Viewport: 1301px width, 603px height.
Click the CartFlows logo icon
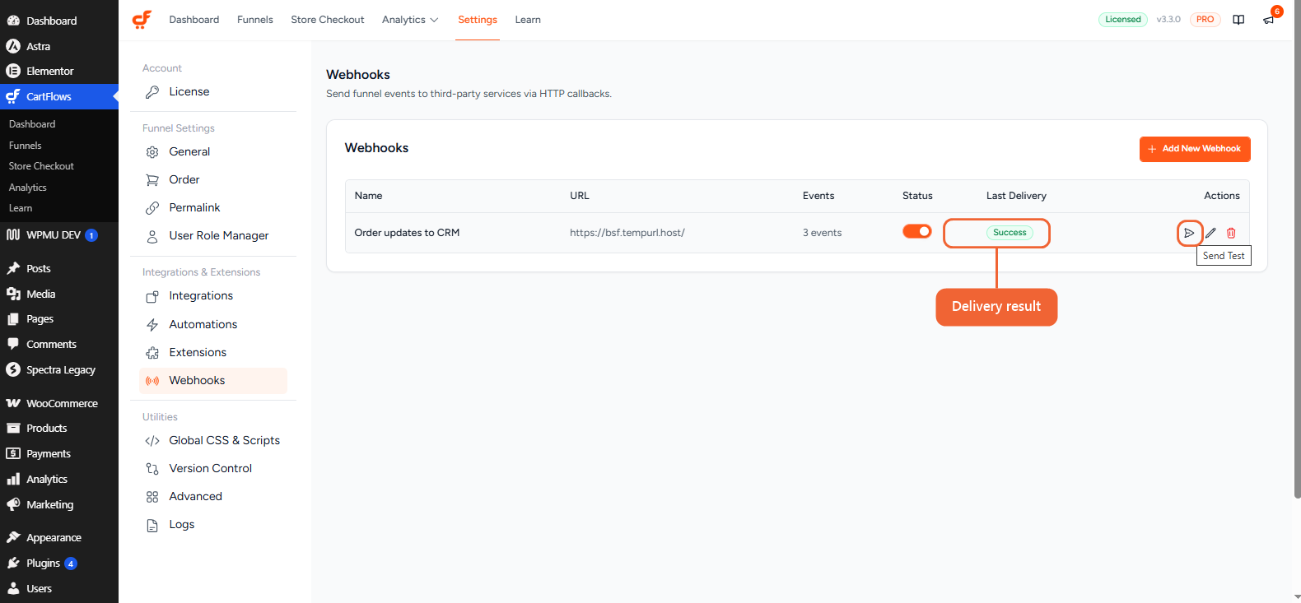coord(142,20)
